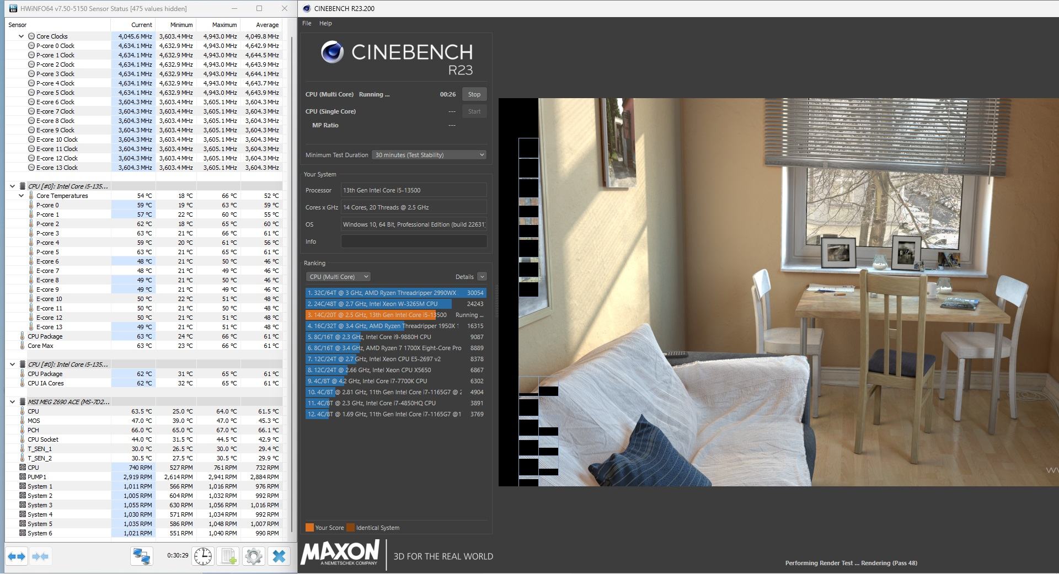Viewport: 1059px width, 574px height.
Task: Select the running i5-13500 ranking row
Action: pos(396,315)
